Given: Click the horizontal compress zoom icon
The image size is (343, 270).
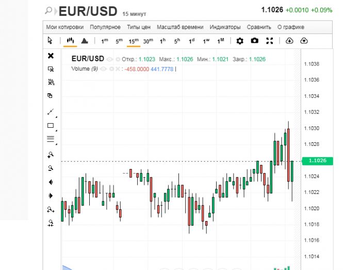Looking at the screenshot, I should click(x=51, y=223).
